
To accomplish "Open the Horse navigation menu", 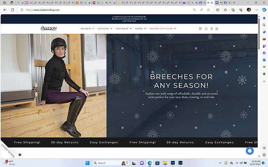I will coord(140,29).
